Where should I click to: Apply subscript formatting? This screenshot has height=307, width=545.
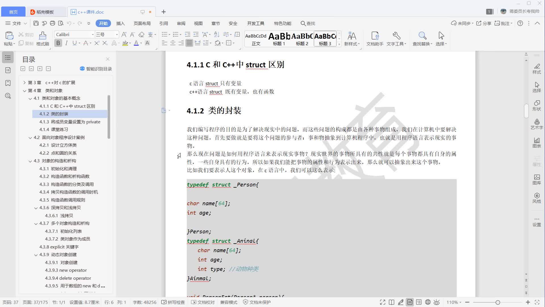105,43
